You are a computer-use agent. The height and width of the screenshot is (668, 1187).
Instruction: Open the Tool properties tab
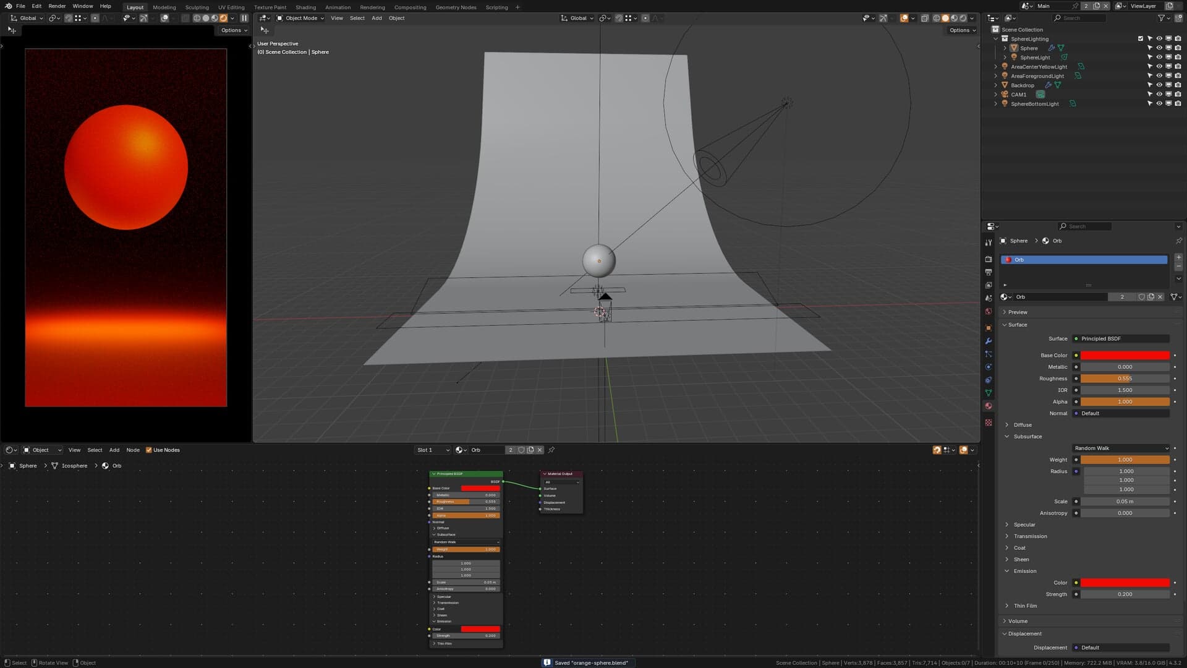[989, 242]
